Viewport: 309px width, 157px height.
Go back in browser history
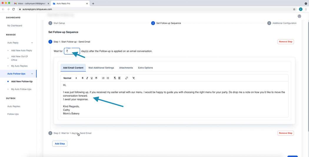[3, 9]
